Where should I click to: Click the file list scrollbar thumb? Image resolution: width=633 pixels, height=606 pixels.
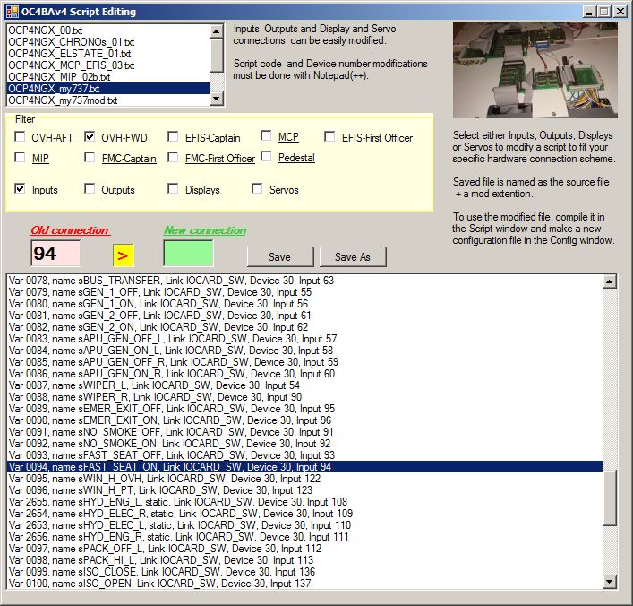coord(217,55)
